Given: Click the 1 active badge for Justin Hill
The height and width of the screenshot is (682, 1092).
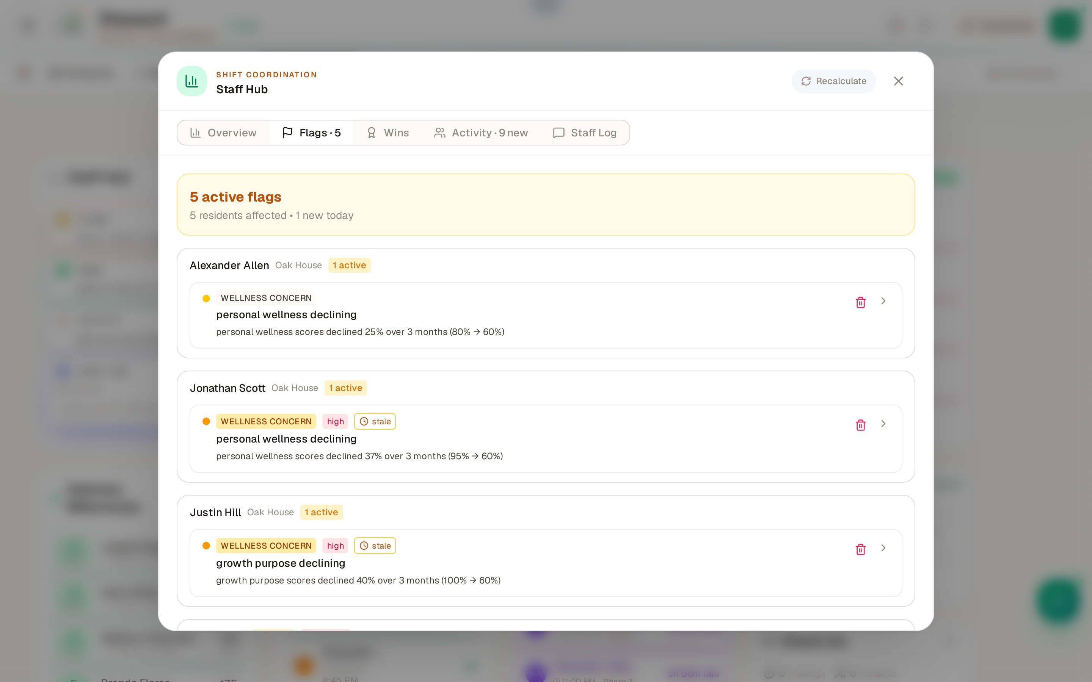Looking at the screenshot, I should coord(321,512).
